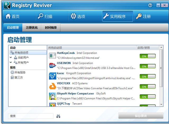
Task: Click the HotKeysCmds program icon
Action: (x=52, y=55)
